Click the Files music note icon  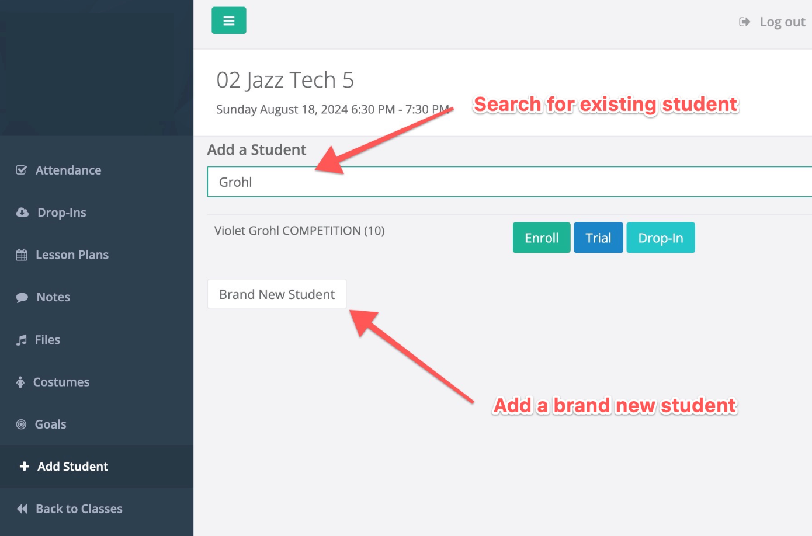(x=22, y=340)
